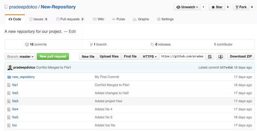
Task: Open the HTTPS protocol dropdown
Action: pyautogui.click(x=150, y=57)
